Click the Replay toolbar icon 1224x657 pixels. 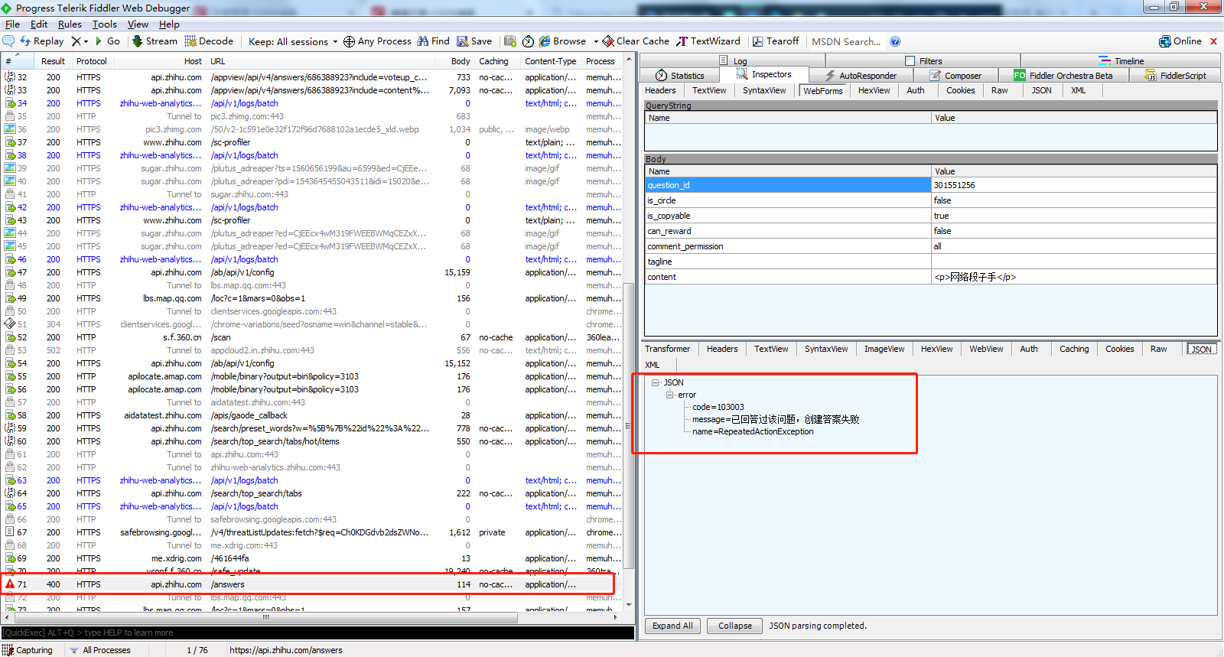coord(25,41)
